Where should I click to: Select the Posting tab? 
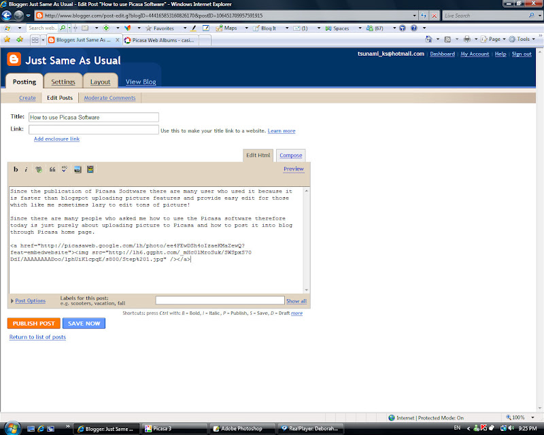coord(24,82)
